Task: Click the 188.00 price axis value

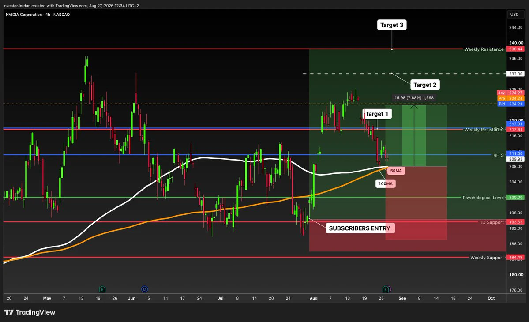Action: [516, 244]
